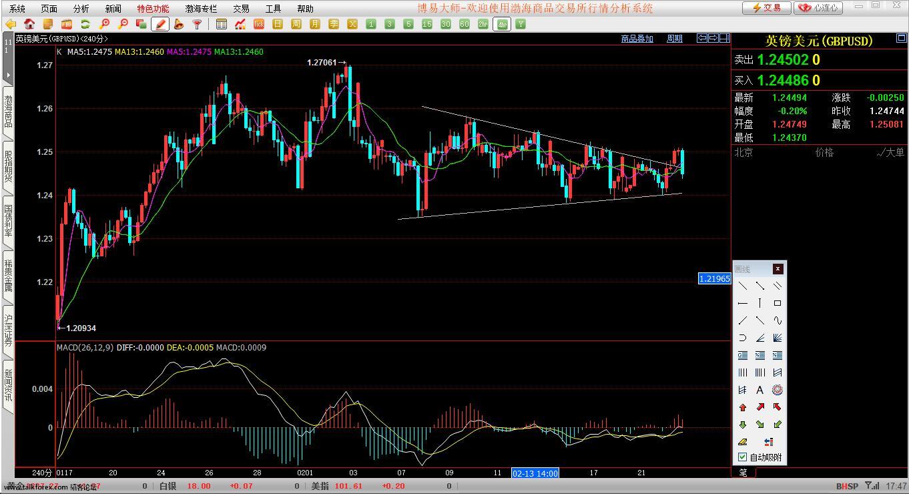Click the 商品叠加 link
909x494 pixels.
(637, 39)
